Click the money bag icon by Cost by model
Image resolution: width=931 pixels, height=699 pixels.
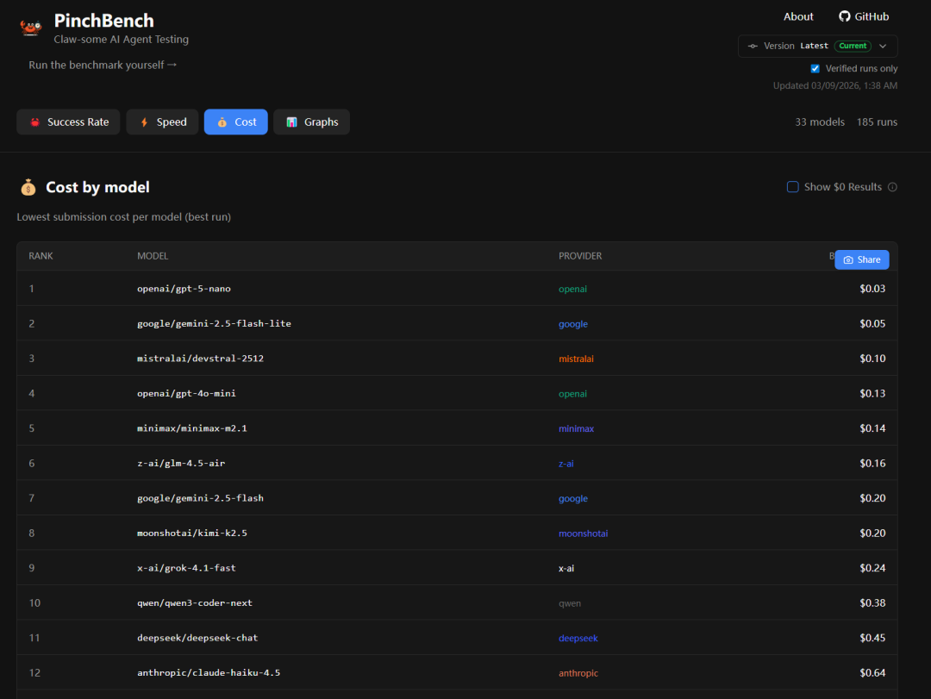28,188
